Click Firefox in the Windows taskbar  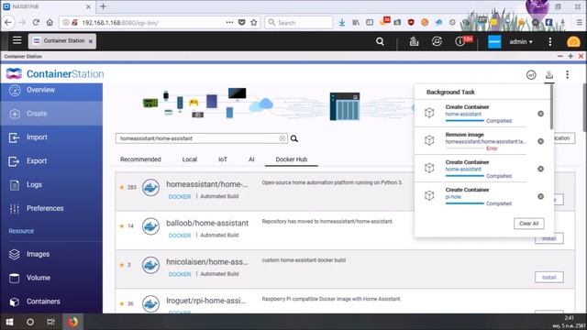pyautogui.click(x=72, y=322)
